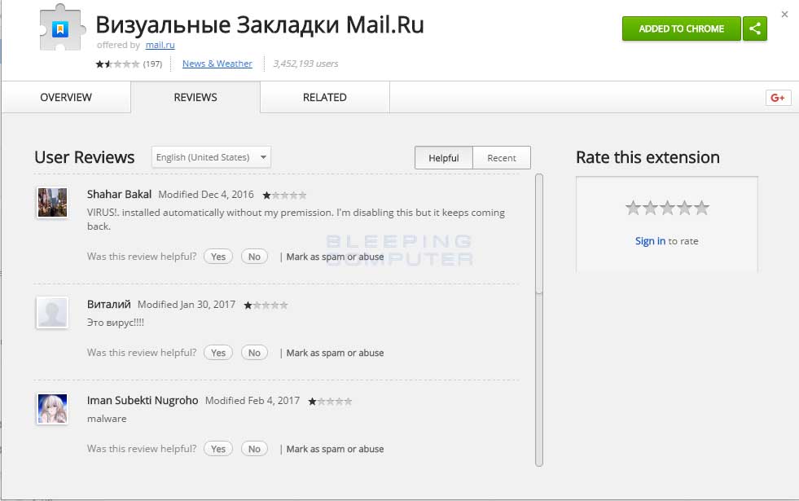
Task: Give one star under Rate this extension
Action: tap(632, 207)
